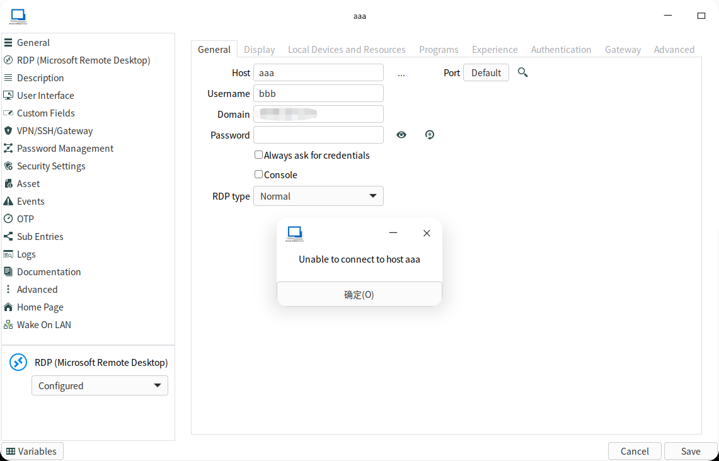This screenshot has width=719, height=461.
Task: Switch to the Display tab
Action: pos(259,50)
